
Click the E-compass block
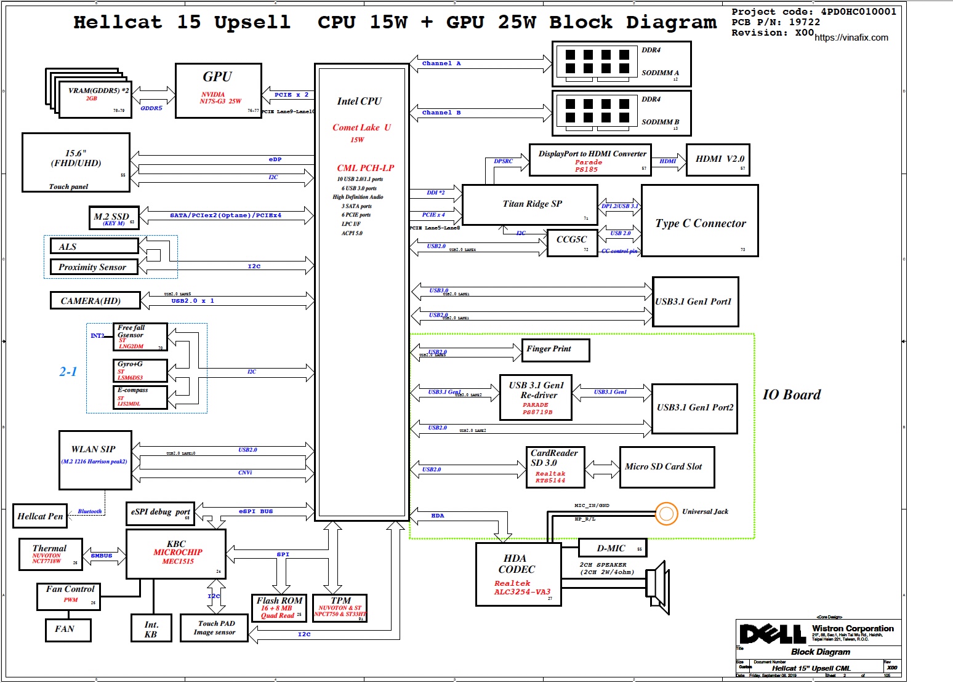pos(140,397)
